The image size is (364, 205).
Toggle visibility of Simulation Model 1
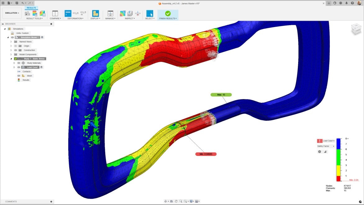tap(12, 37)
